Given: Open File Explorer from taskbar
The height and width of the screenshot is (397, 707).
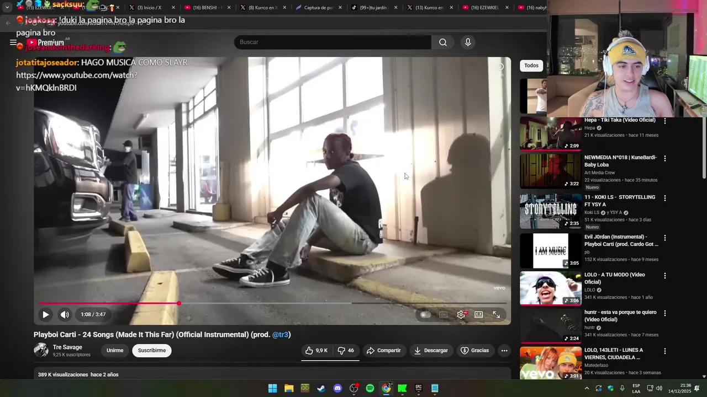Looking at the screenshot, I should [x=289, y=388].
